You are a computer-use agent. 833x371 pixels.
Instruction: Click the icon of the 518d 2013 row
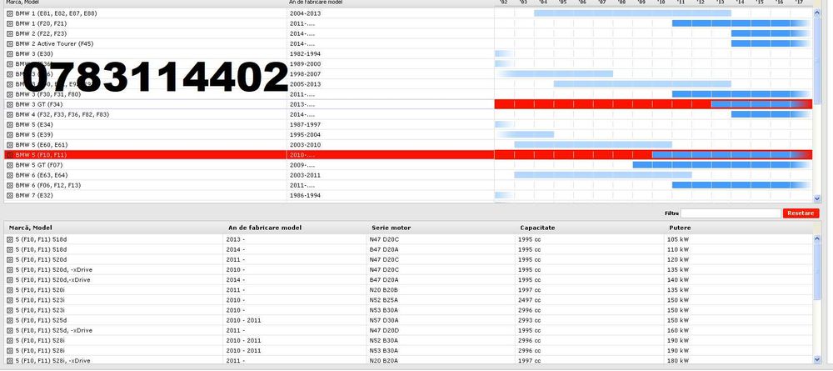[x=9, y=239]
